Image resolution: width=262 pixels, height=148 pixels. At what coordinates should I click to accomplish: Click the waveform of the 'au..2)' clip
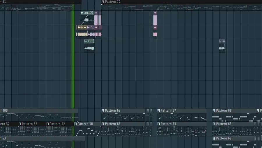tap(87, 20)
